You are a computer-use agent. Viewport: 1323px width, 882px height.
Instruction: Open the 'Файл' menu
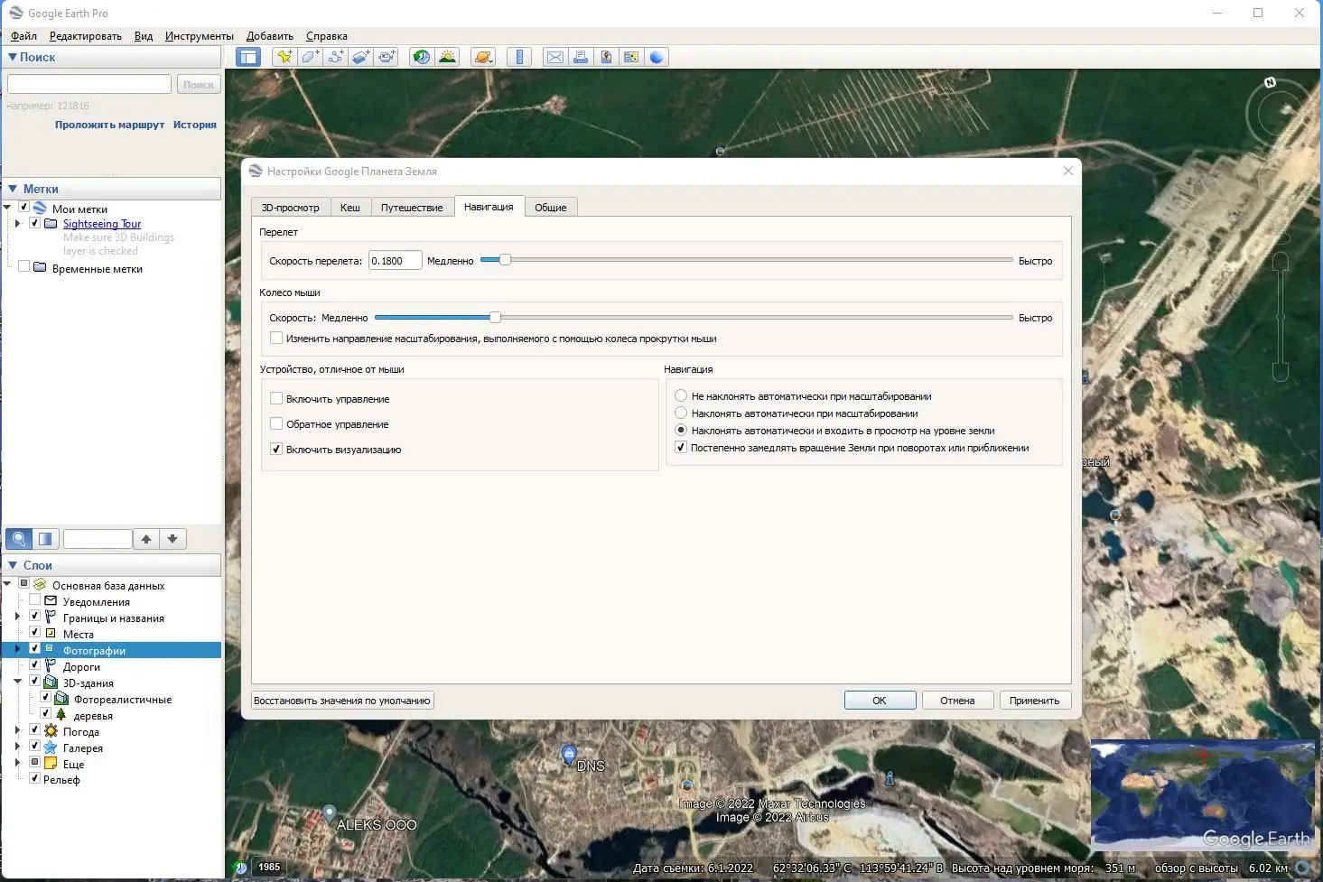coord(23,36)
